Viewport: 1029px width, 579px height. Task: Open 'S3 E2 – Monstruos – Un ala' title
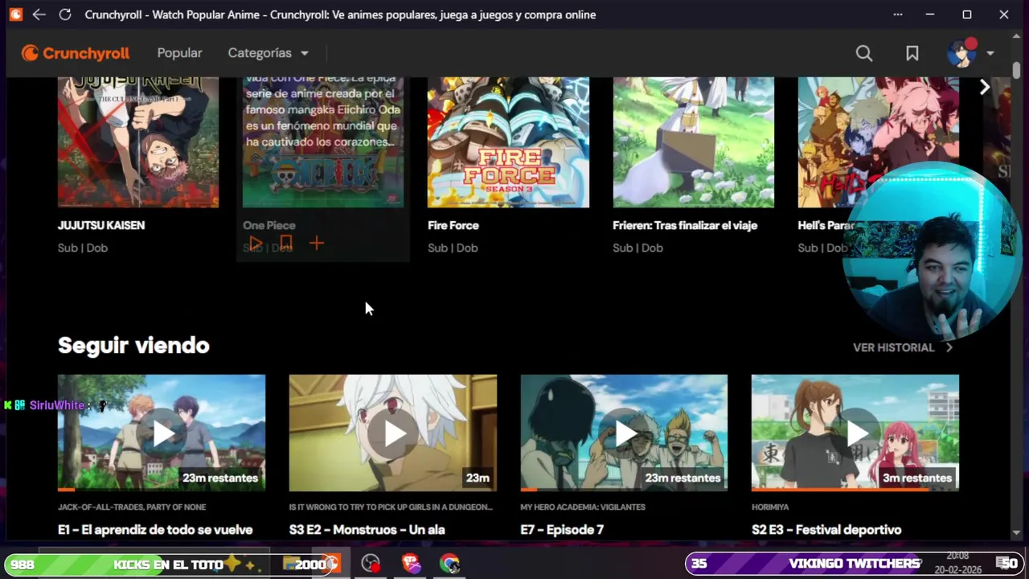pyautogui.click(x=367, y=529)
